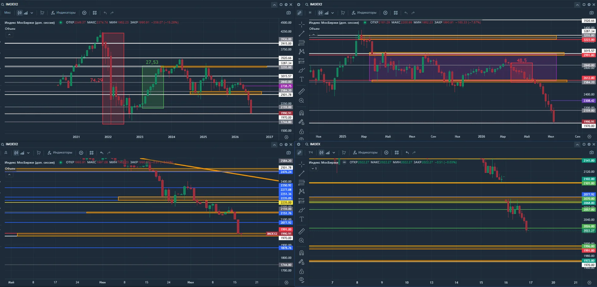This screenshot has width=597, height=287.
Task: Select area chart style in weekly chart
Action: coord(326,13)
